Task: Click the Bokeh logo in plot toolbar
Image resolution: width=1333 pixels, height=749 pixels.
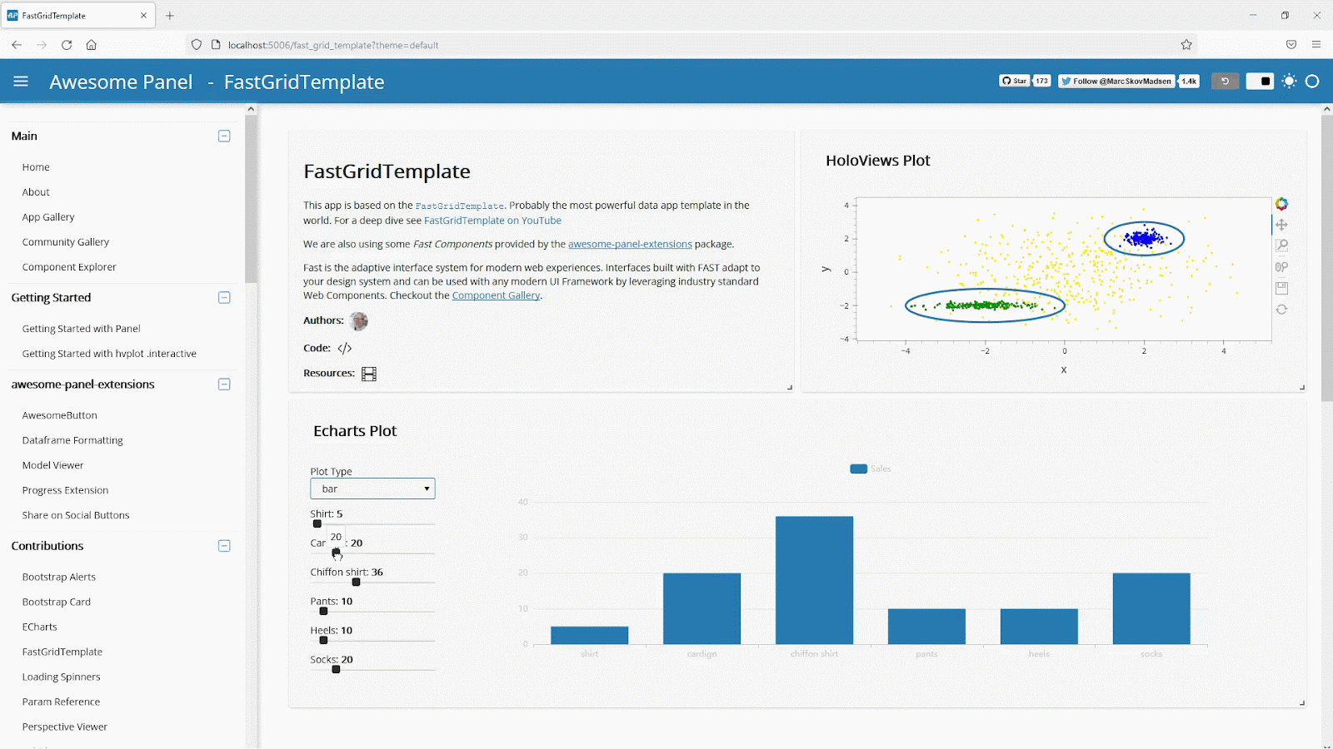Action: pyautogui.click(x=1281, y=204)
